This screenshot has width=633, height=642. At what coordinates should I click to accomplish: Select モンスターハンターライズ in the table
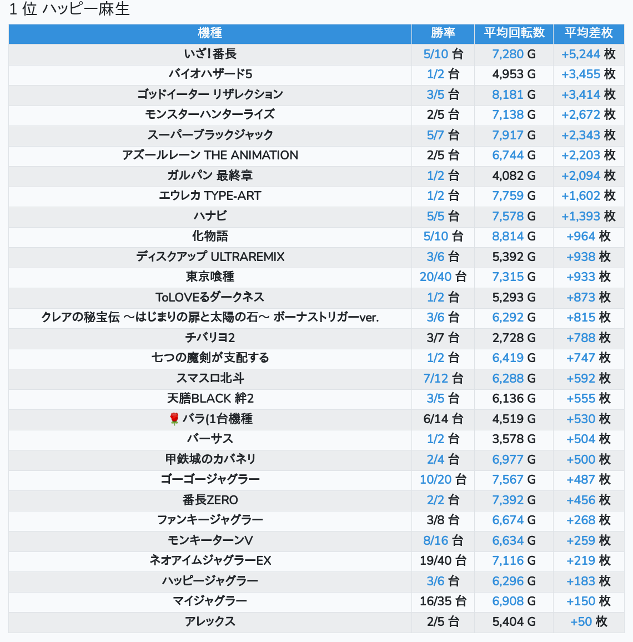click(x=210, y=114)
